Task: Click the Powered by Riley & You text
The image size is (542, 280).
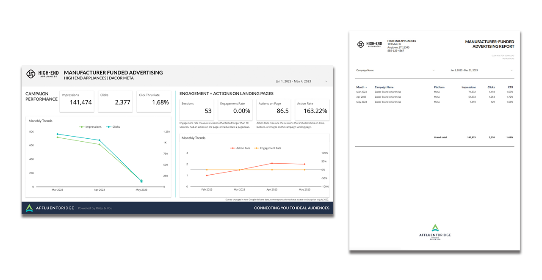Action: (x=95, y=208)
